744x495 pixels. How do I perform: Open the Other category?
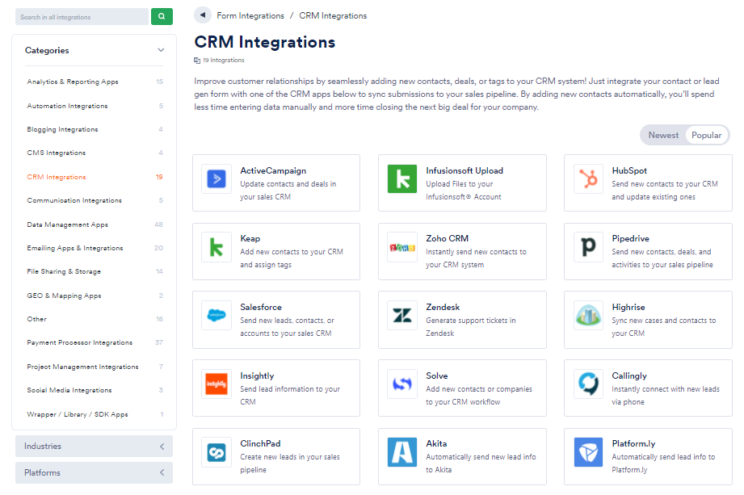(94, 319)
